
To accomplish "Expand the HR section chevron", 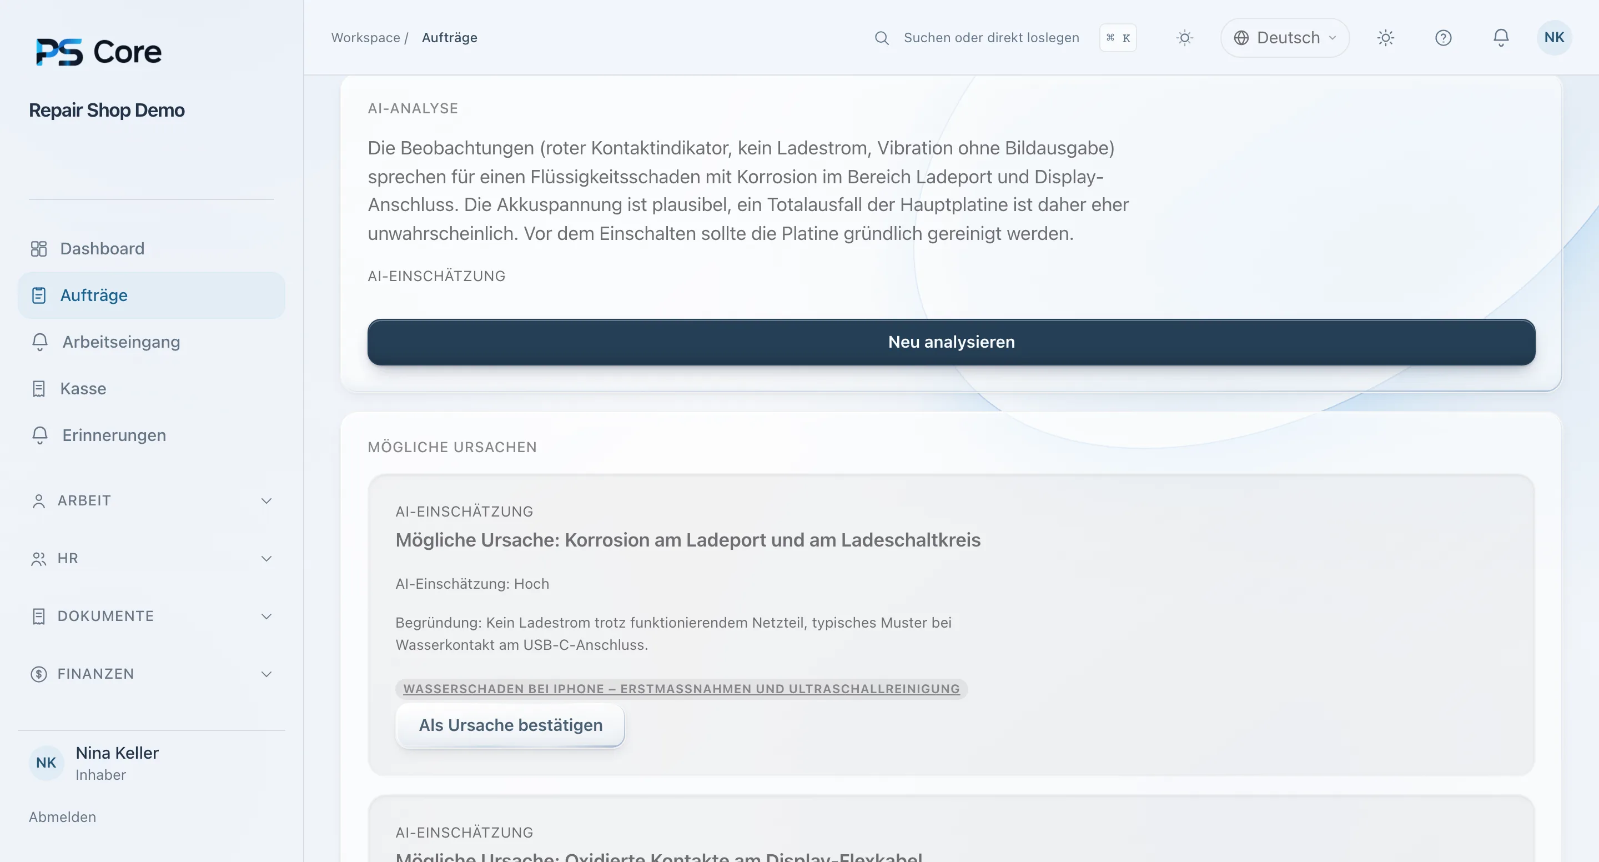I will tap(266, 559).
